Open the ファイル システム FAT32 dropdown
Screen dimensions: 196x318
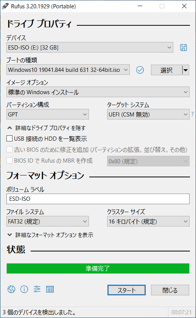click(47, 221)
